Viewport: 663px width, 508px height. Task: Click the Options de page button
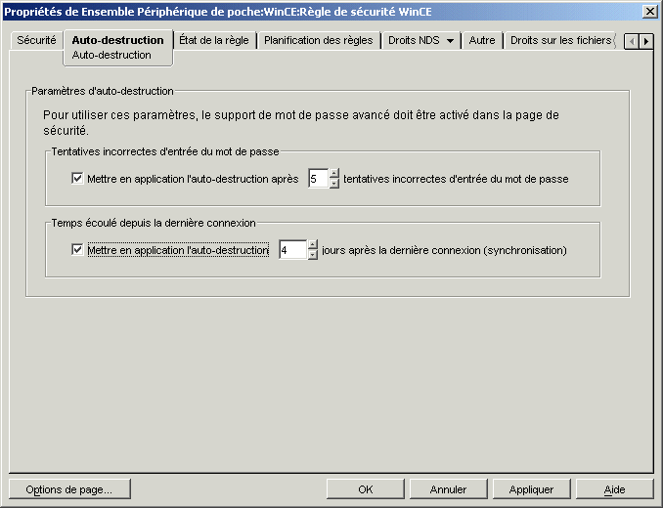point(69,489)
